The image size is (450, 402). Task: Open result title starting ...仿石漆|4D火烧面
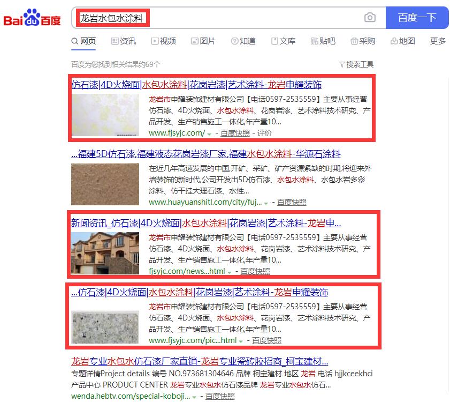[x=200, y=292]
